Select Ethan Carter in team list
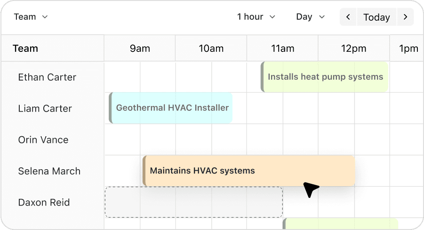Image resolution: width=424 pixels, height=230 pixels. pyautogui.click(x=47, y=77)
